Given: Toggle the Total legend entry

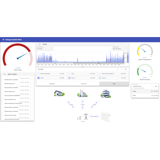Looking at the screenshot, I should (82, 74).
